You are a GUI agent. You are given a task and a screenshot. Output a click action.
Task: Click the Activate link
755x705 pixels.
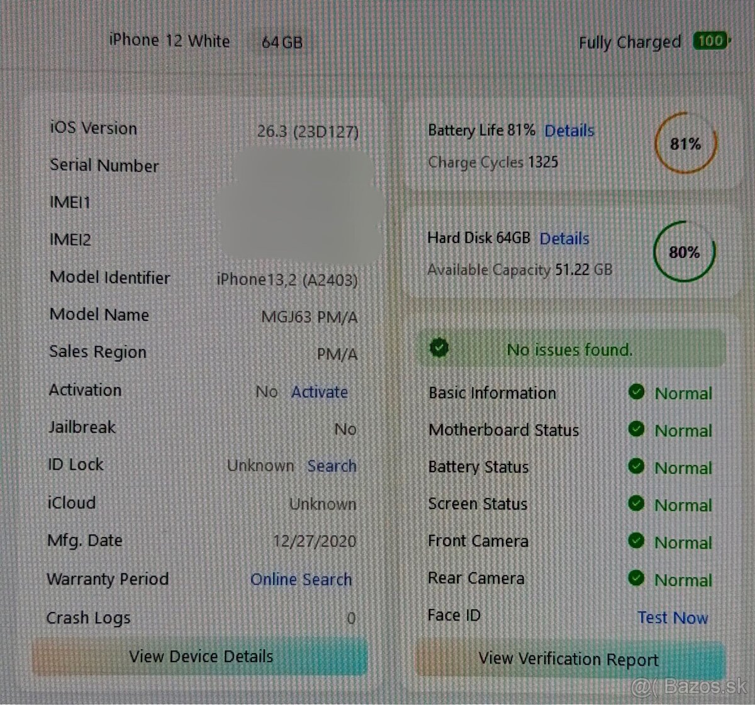(x=319, y=392)
